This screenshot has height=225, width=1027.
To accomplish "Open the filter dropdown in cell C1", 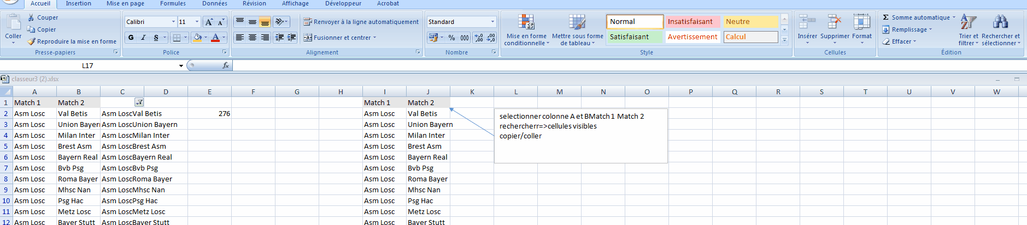I will [x=139, y=102].
